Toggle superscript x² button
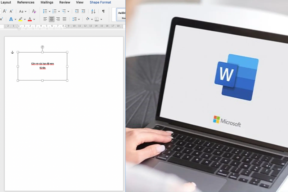 (1, 19)
